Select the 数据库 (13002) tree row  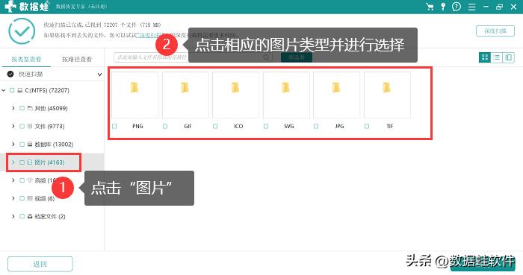click(52, 145)
